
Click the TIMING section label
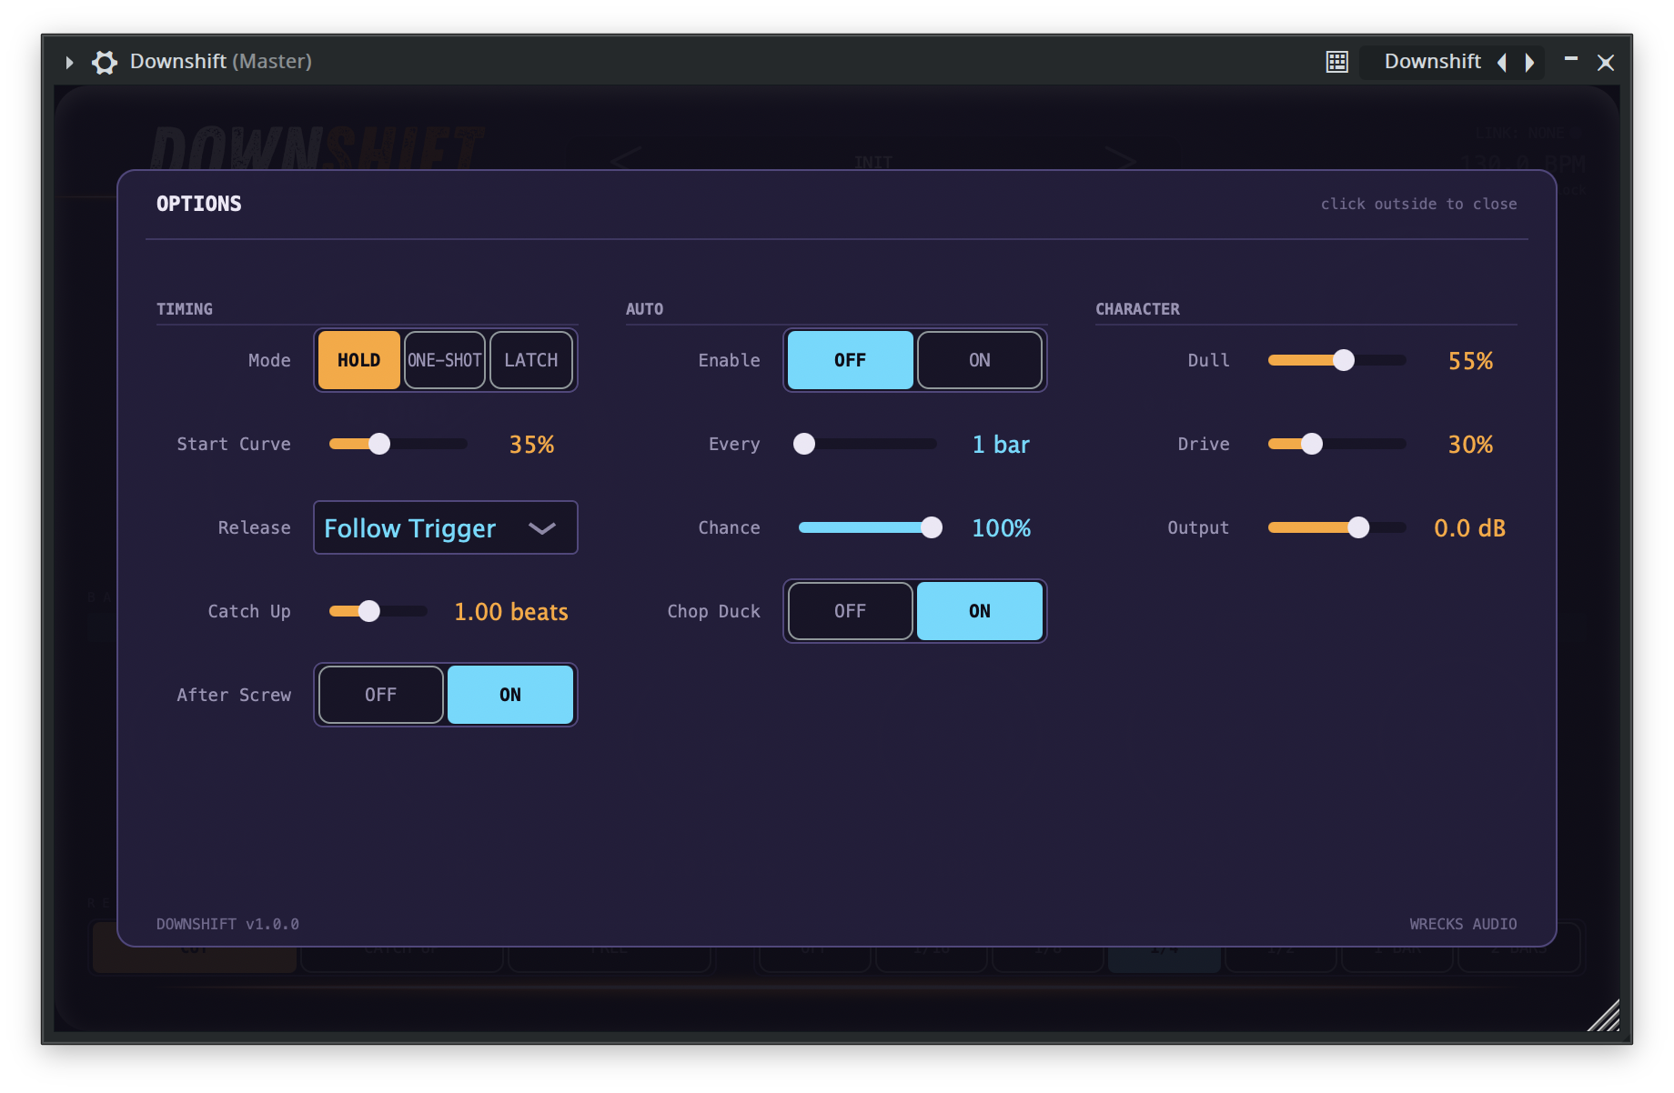[x=185, y=309]
